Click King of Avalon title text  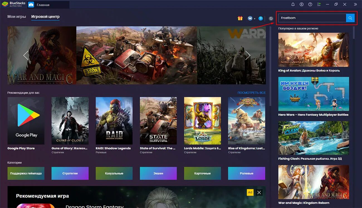(309, 70)
